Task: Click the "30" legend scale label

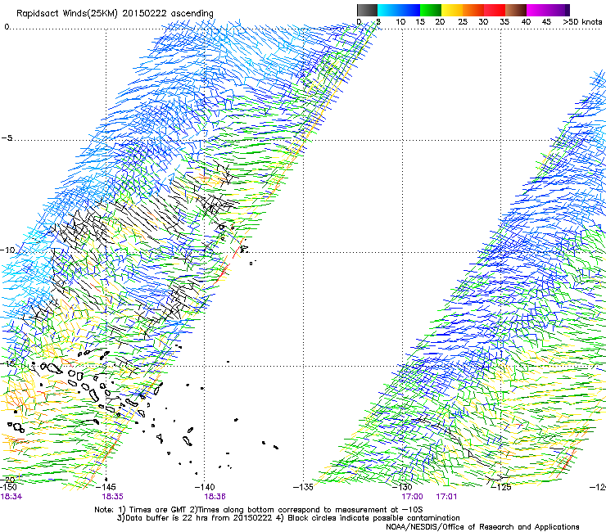Action: (483, 22)
